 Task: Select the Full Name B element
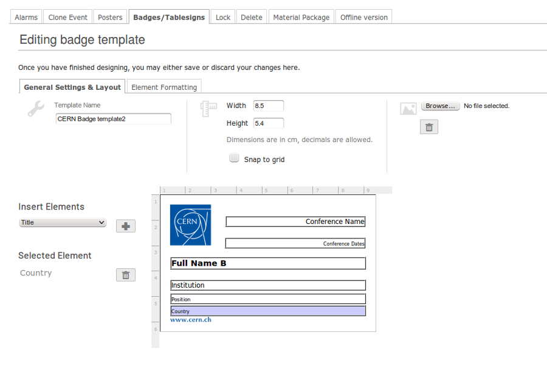[268, 263]
